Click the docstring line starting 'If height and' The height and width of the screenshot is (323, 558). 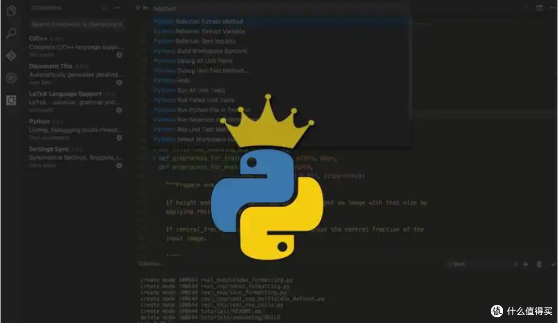296,203
